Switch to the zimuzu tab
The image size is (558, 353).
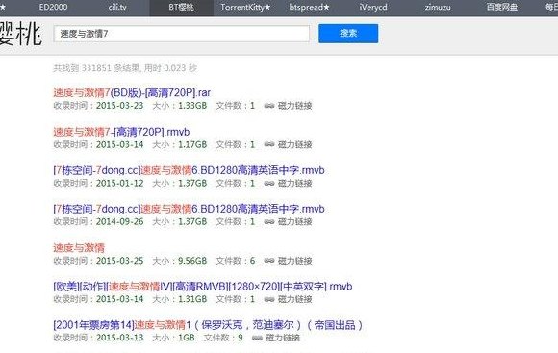[438, 7]
